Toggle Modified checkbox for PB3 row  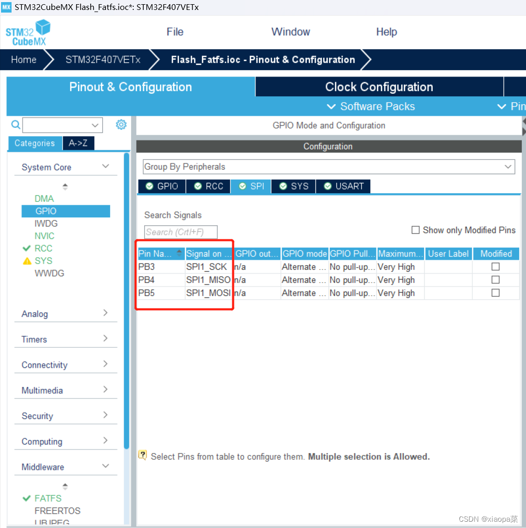click(495, 267)
